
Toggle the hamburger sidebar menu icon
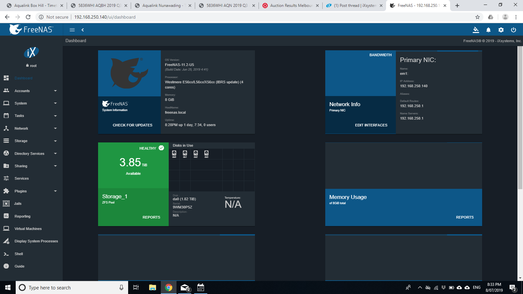72,30
